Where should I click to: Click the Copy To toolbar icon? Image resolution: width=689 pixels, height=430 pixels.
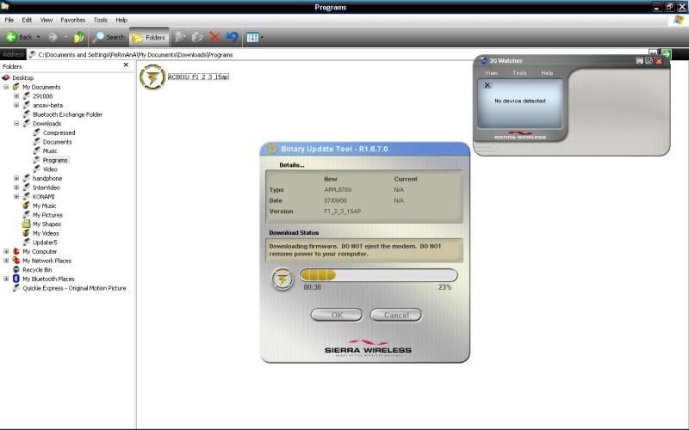click(197, 37)
